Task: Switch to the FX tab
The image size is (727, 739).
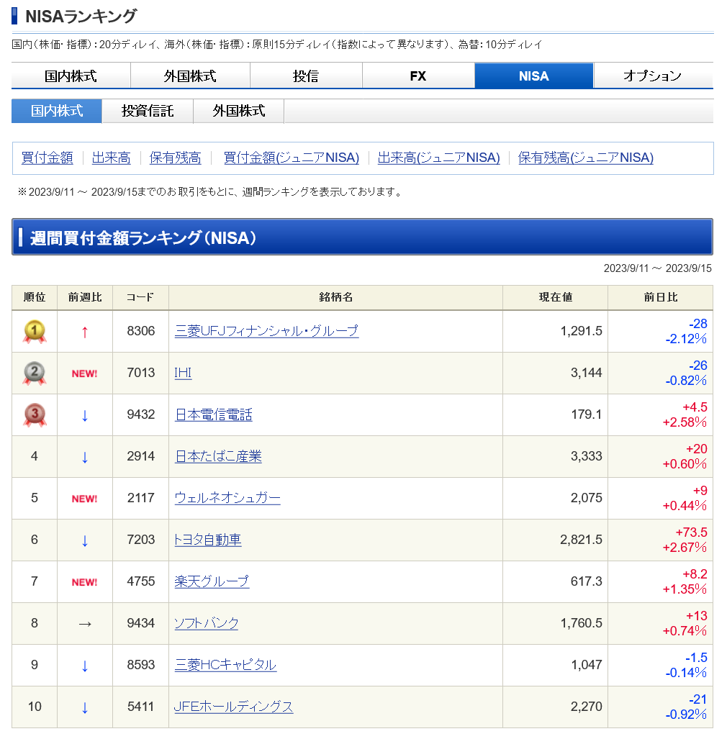Action: 418,75
